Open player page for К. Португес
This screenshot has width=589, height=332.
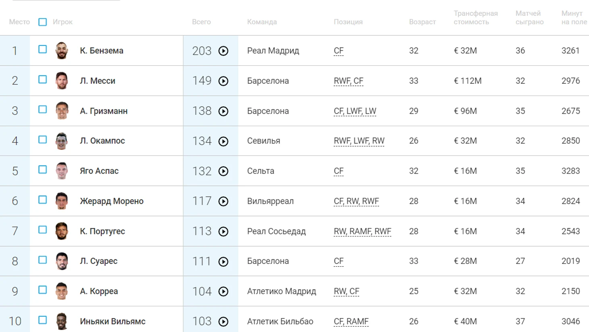[x=102, y=231]
